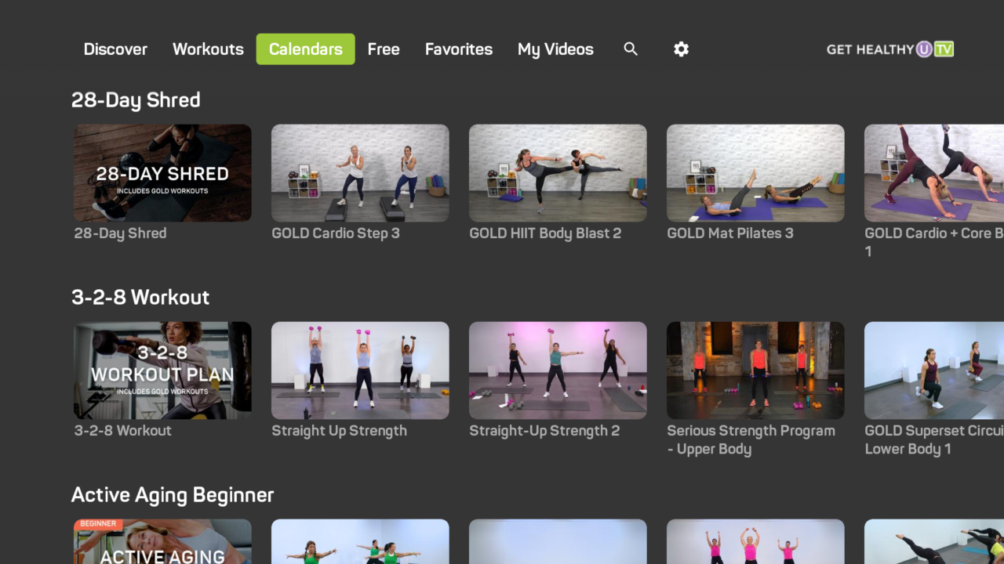
Task: Open Straight-Up Strength 2
Action: (x=557, y=370)
